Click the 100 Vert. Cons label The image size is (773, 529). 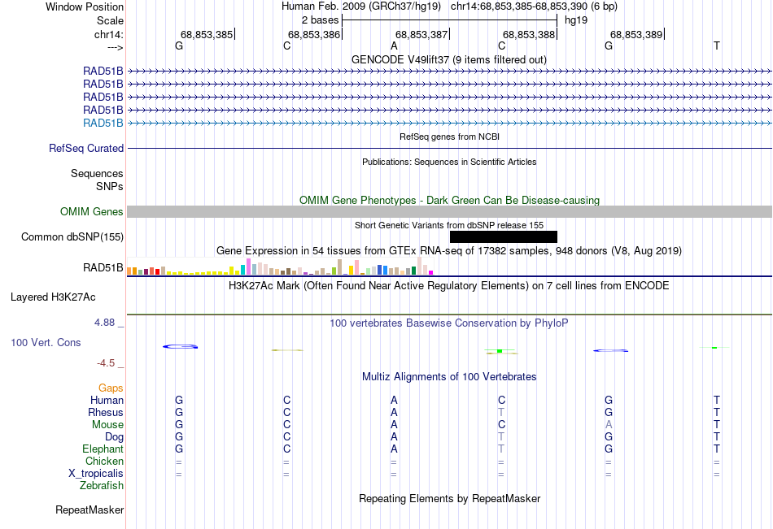(x=46, y=342)
